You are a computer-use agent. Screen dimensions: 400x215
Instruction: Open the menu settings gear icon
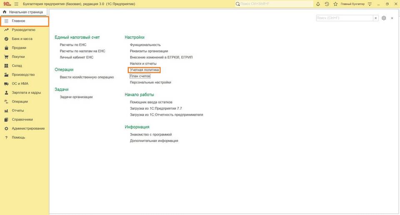pos(384,18)
